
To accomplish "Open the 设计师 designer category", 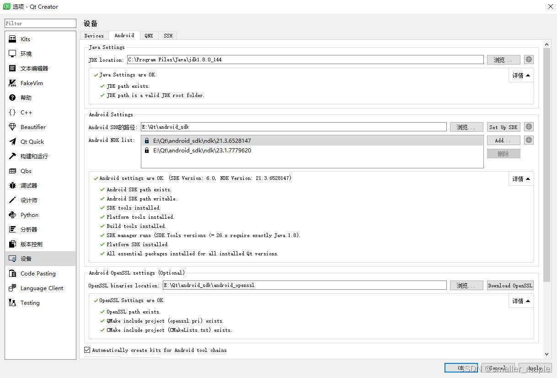I will tap(40, 200).
